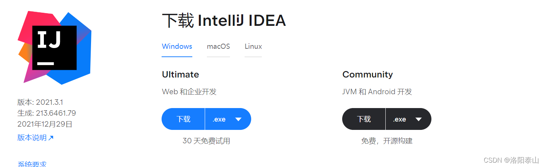Screen dimensions: 544x167
Task: Click the IntelliJ IDEA IJ logo
Action: (x=54, y=48)
